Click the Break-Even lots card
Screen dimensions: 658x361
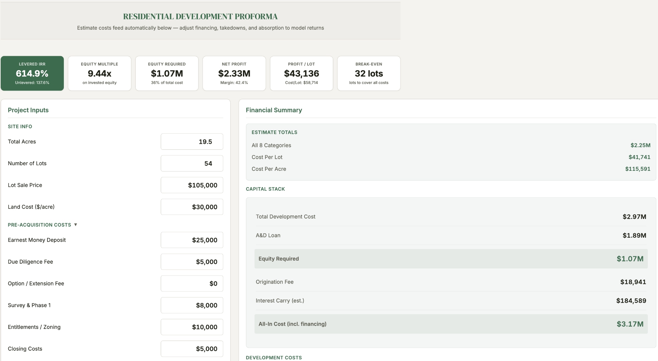369,73
